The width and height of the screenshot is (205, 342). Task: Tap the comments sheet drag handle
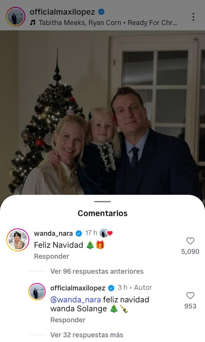(x=102, y=201)
